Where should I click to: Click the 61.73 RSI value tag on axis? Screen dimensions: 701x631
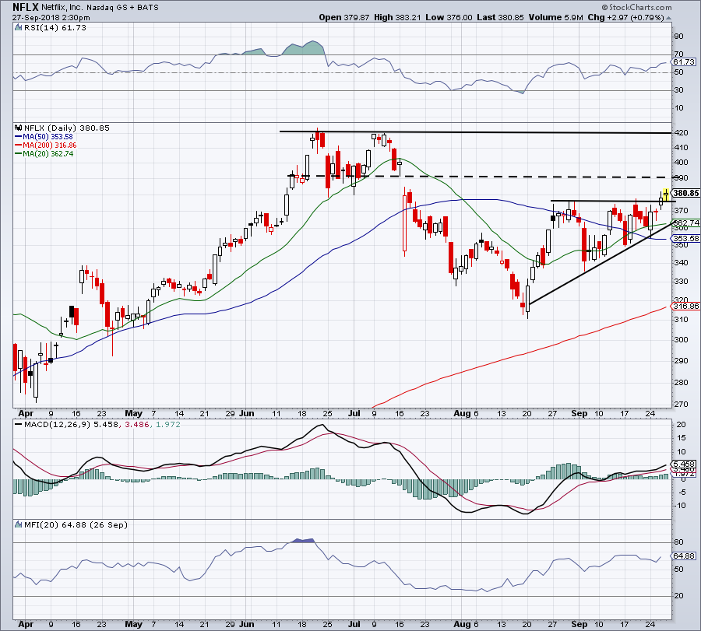click(x=684, y=62)
